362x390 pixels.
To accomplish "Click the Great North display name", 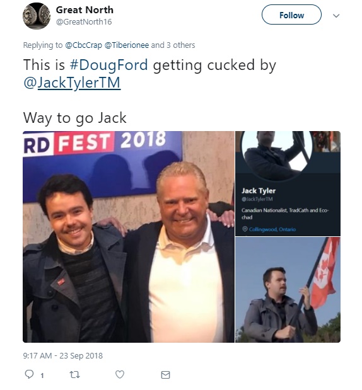I will (85, 10).
